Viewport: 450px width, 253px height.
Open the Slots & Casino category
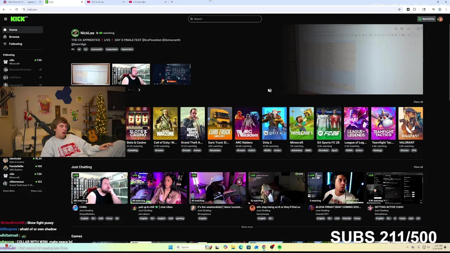coord(138,123)
